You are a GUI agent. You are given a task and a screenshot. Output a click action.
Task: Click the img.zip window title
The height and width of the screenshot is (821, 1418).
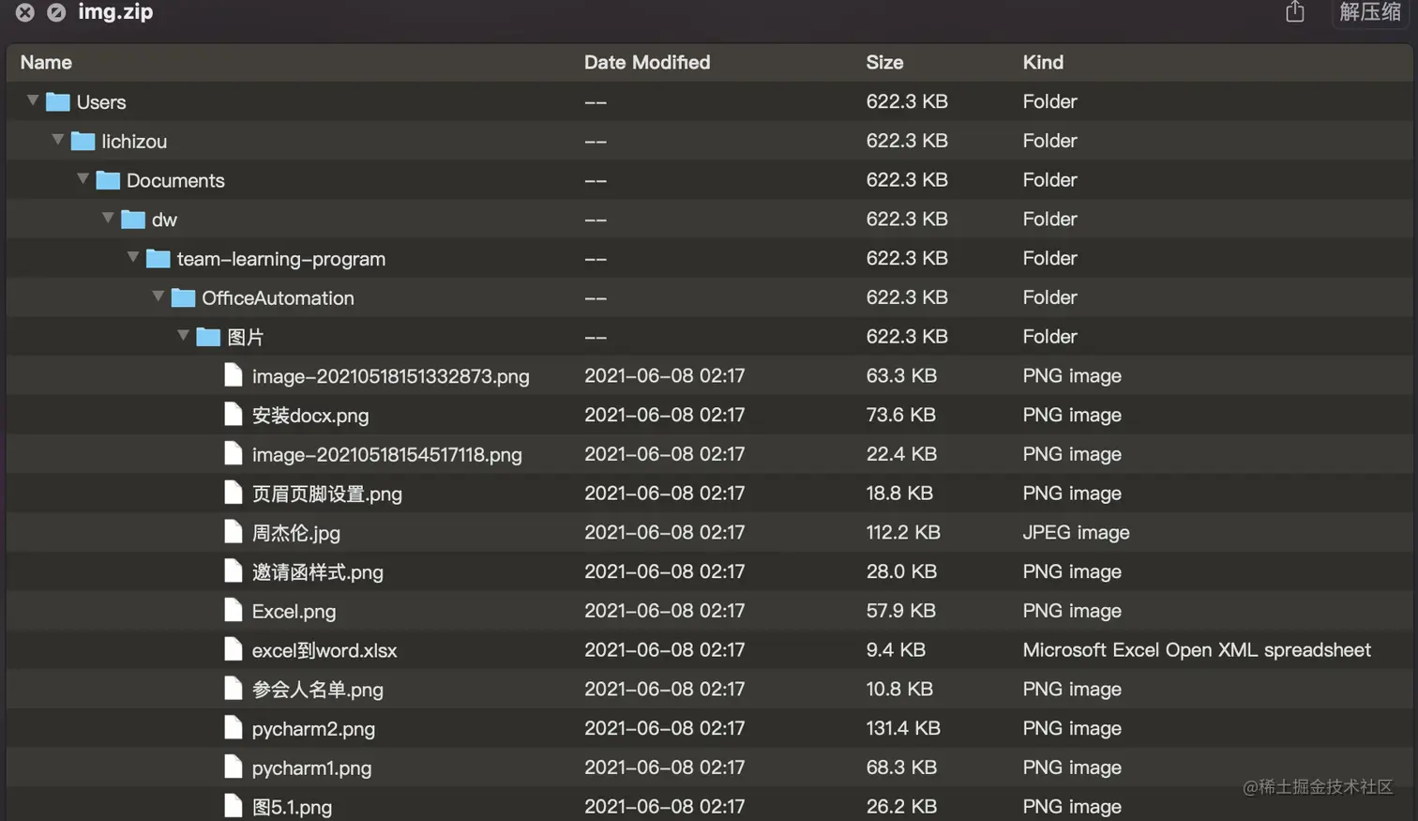click(x=115, y=11)
